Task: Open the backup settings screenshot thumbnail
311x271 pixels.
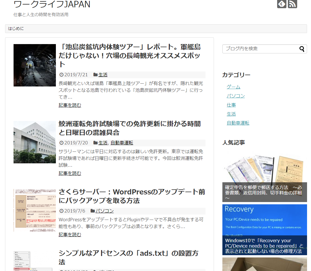Action: (35, 210)
